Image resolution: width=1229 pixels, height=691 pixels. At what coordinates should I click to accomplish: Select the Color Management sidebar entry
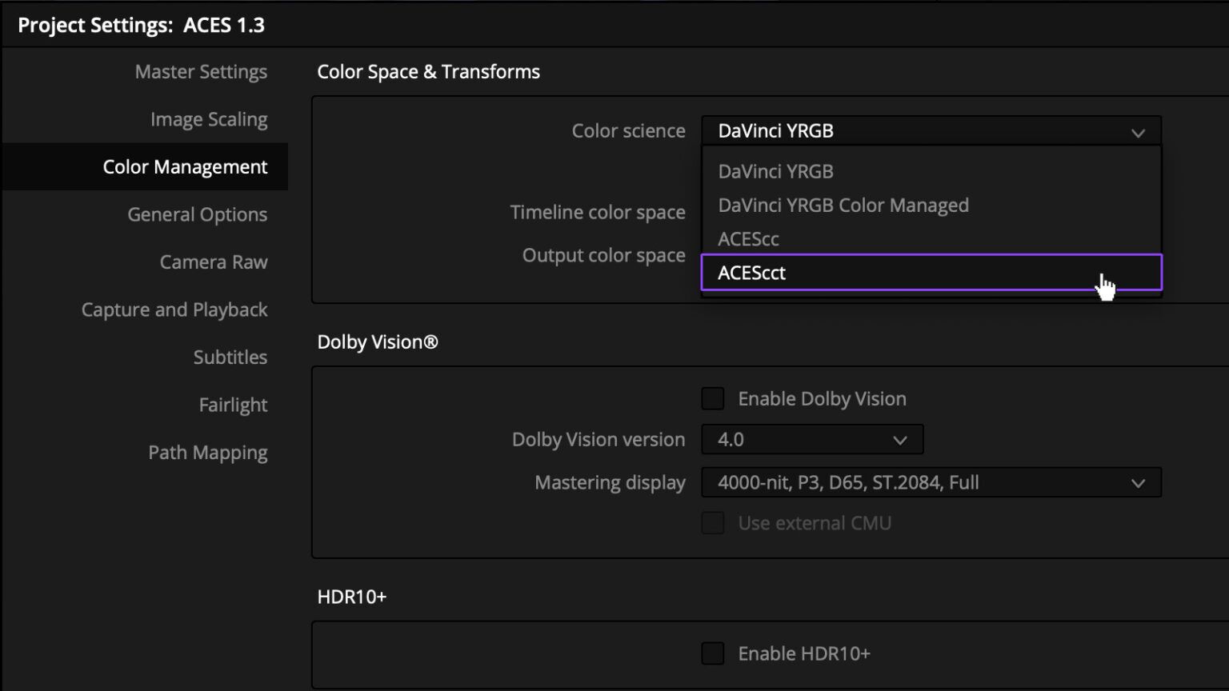[x=185, y=166]
